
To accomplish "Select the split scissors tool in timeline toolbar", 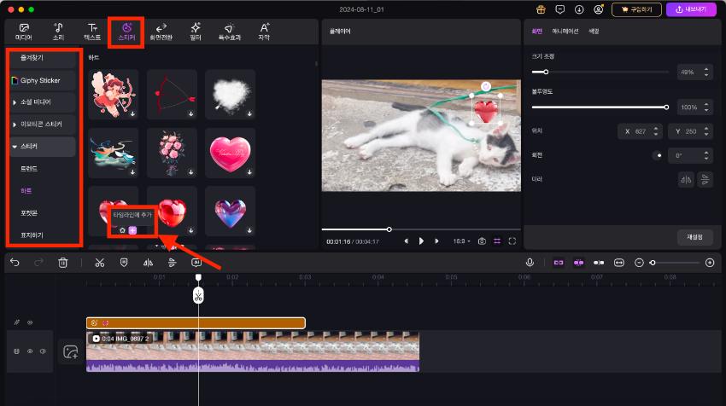I will pos(99,263).
